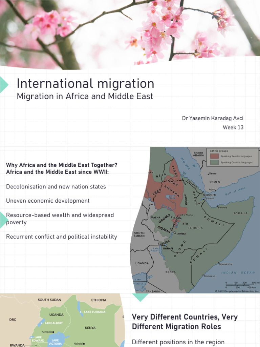260x347 pixels.
Task: Click the red Semitic languages legend swatch
Action: click(x=214, y=156)
